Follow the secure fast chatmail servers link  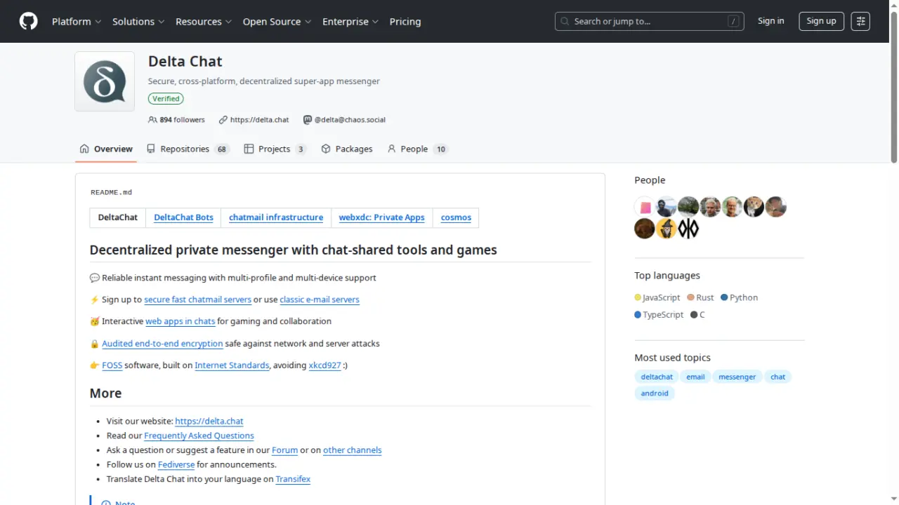coord(197,299)
